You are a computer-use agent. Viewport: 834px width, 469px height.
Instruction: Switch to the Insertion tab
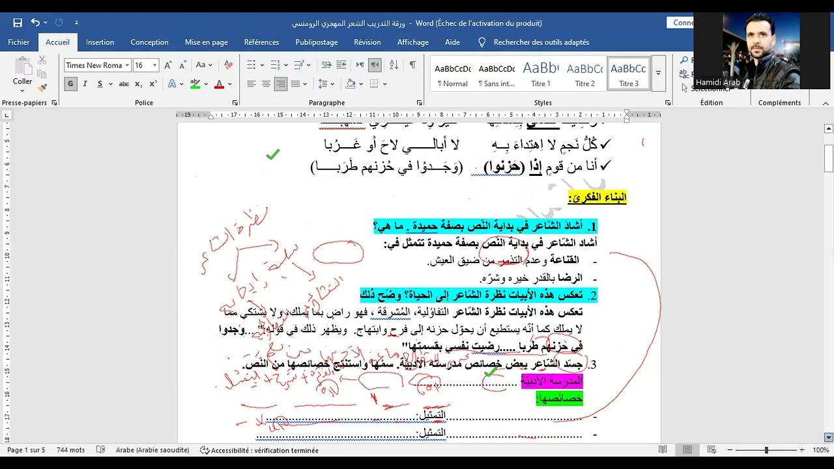(x=100, y=42)
